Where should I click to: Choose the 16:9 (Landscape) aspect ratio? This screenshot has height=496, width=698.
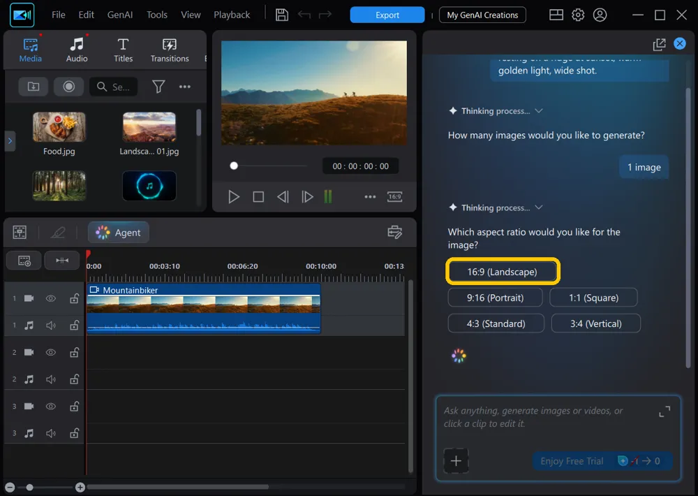tap(502, 272)
